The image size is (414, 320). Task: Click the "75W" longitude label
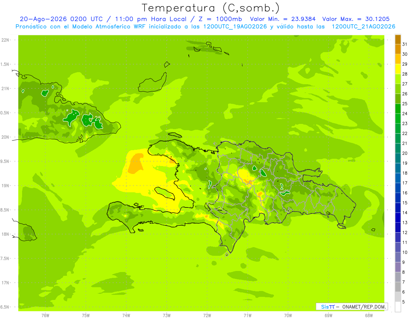pyautogui.click(x=86, y=316)
